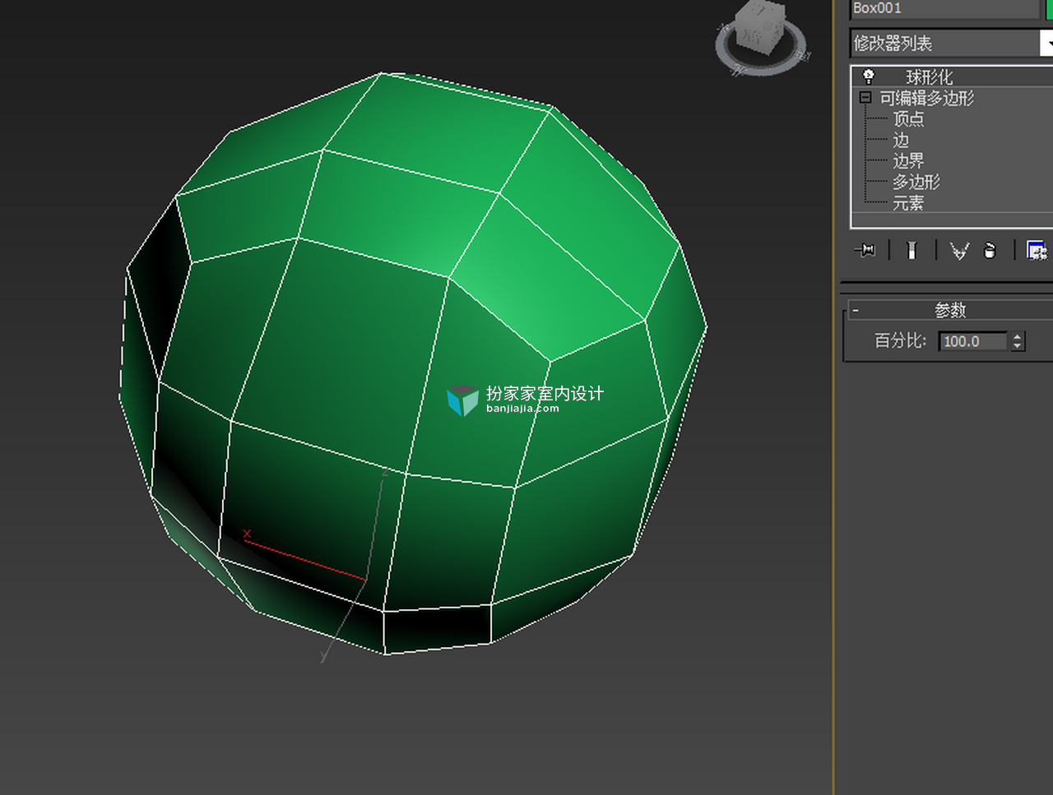Open the Configure Modifier Sets icon

[1037, 251]
